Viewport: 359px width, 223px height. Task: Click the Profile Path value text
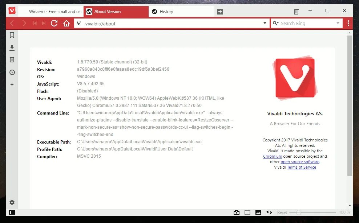(135, 149)
